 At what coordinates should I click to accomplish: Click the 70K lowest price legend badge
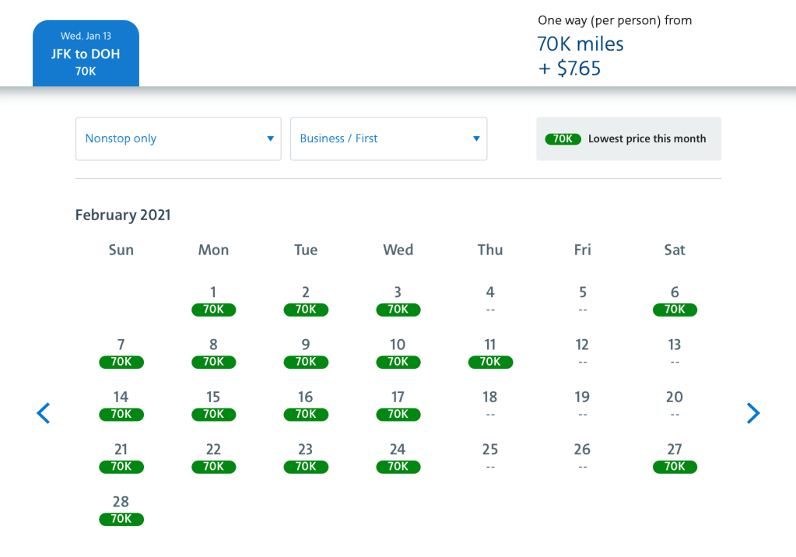[x=563, y=139]
